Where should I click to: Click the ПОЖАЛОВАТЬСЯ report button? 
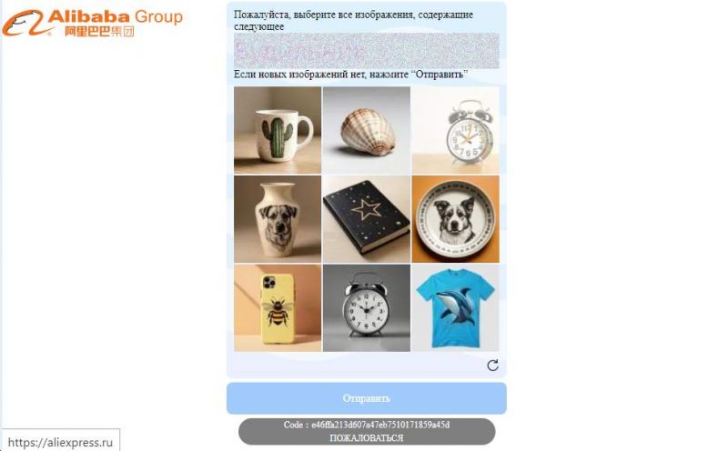pyautogui.click(x=367, y=437)
